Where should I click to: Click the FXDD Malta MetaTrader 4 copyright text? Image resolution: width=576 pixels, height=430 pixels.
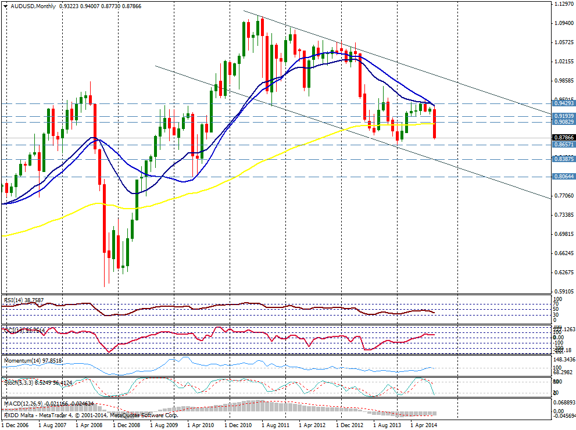click(91, 415)
